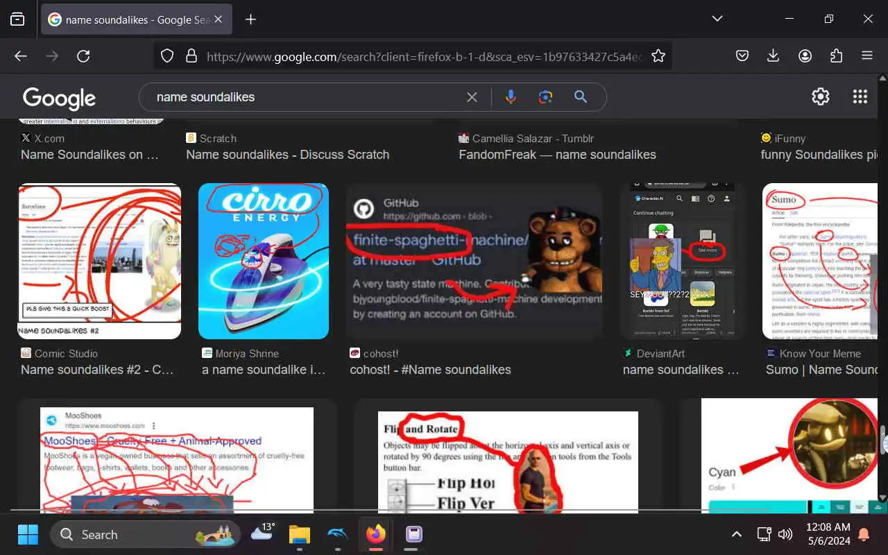This screenshot has height=555, width=888.
Task: Open notifications bell icon
Action: coord(864,534)
